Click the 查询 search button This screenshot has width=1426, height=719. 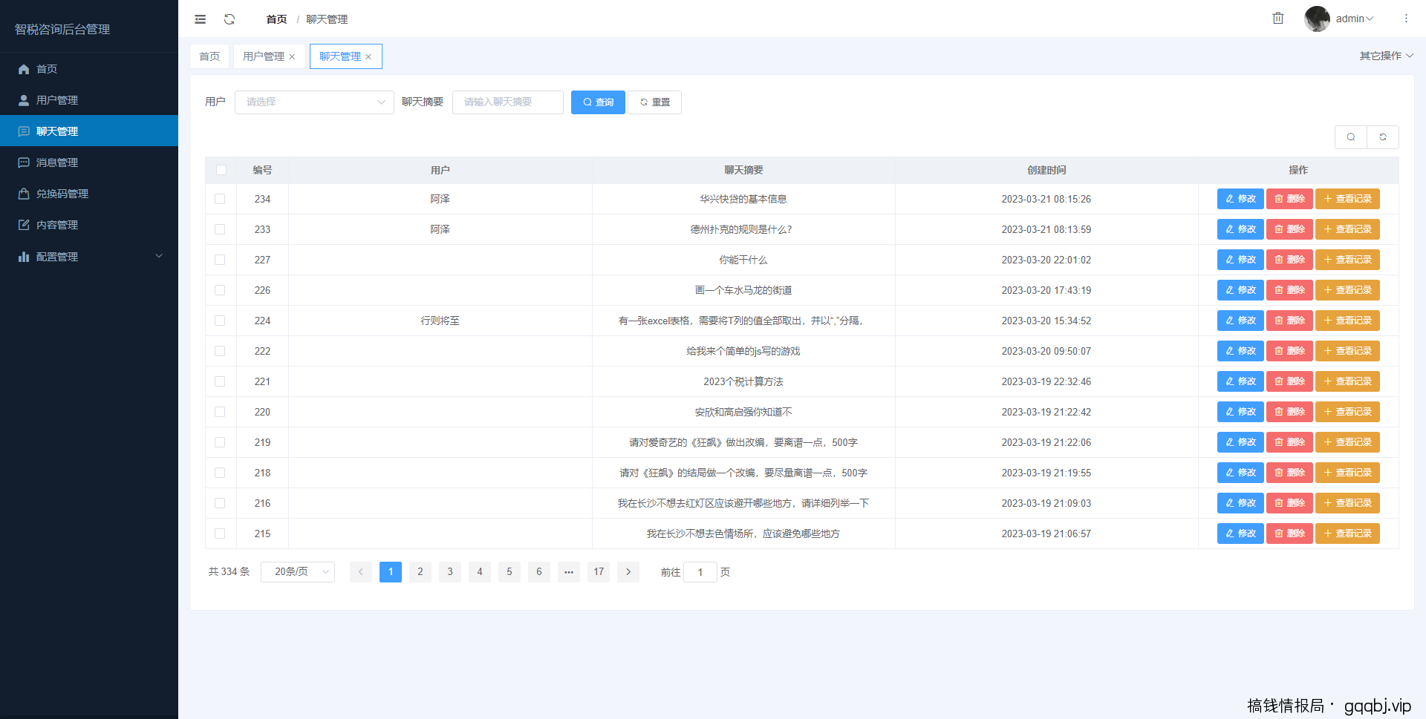pos(598,102)
